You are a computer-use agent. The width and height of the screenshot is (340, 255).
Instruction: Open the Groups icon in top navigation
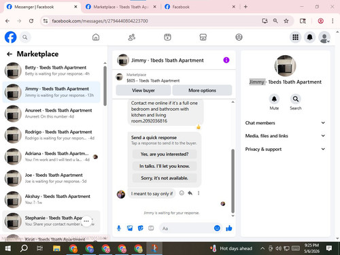click(239, 37)
